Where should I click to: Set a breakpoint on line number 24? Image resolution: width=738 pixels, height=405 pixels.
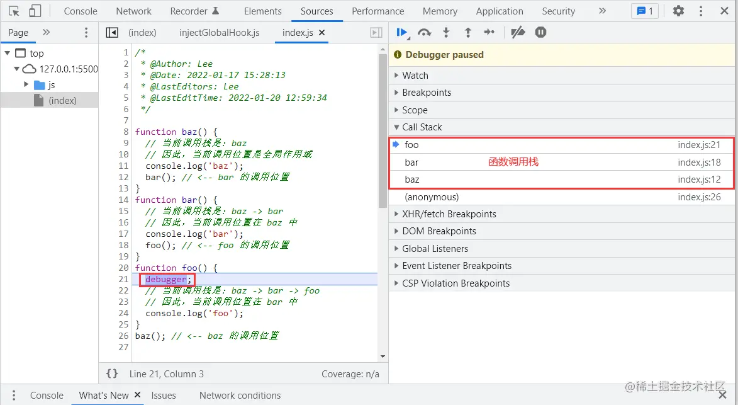coord(123,313)
